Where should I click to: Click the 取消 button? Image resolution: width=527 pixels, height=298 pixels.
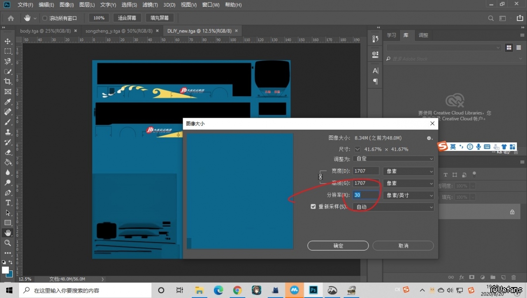[403, 246]
